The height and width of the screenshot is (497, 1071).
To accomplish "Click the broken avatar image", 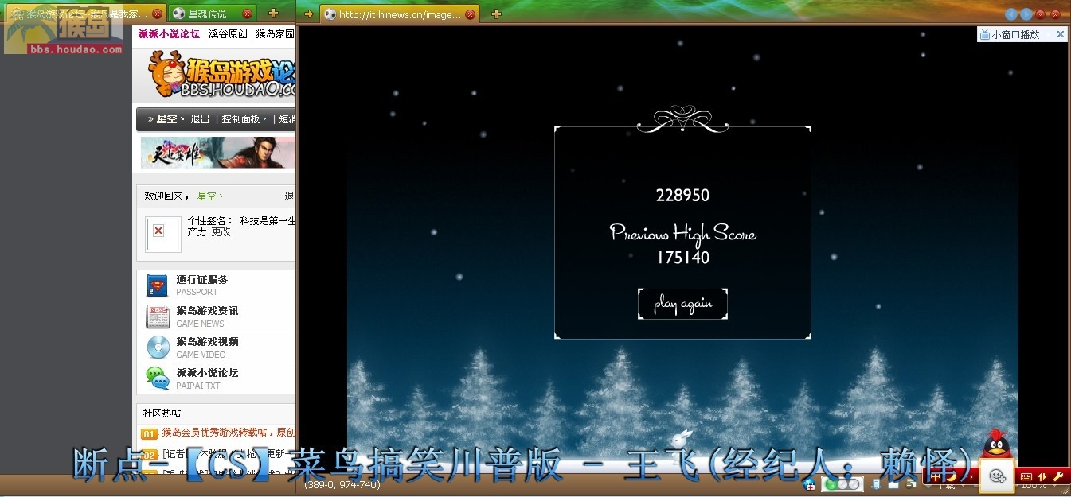I will 163,233.
